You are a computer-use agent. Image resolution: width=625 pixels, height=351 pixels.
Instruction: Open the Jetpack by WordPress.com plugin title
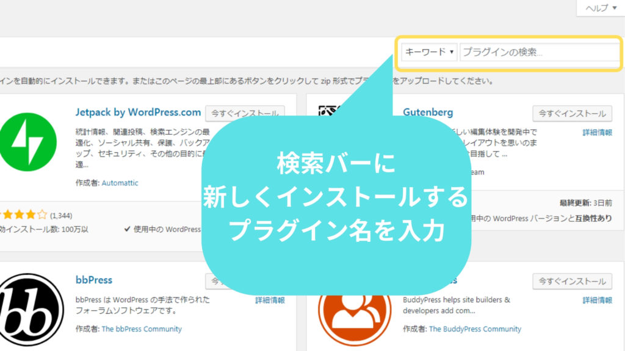(x=138, y=112)
